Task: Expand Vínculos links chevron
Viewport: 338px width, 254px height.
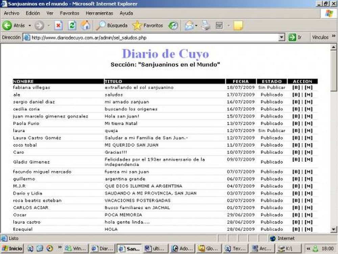Action: 334,36
